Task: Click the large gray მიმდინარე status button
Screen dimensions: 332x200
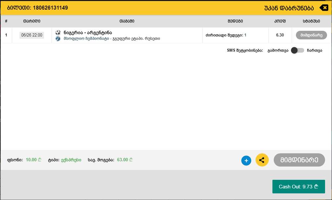Action: click(299, 160)
